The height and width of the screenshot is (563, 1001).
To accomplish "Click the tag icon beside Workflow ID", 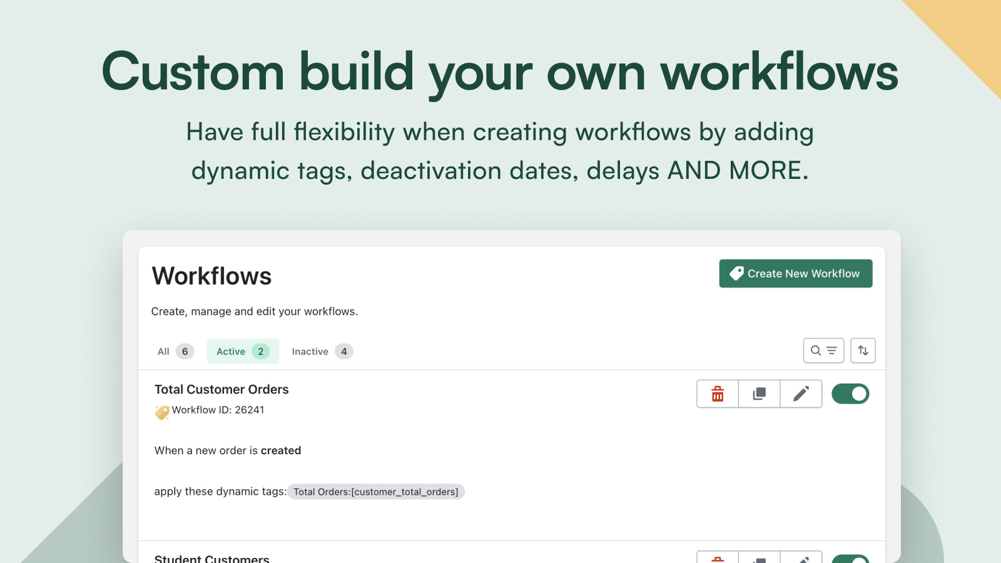I will 162,412.
